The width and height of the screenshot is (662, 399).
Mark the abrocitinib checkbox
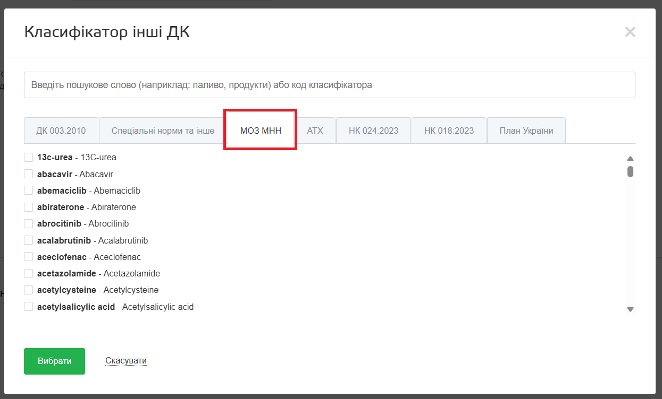[x=29, y=224]
